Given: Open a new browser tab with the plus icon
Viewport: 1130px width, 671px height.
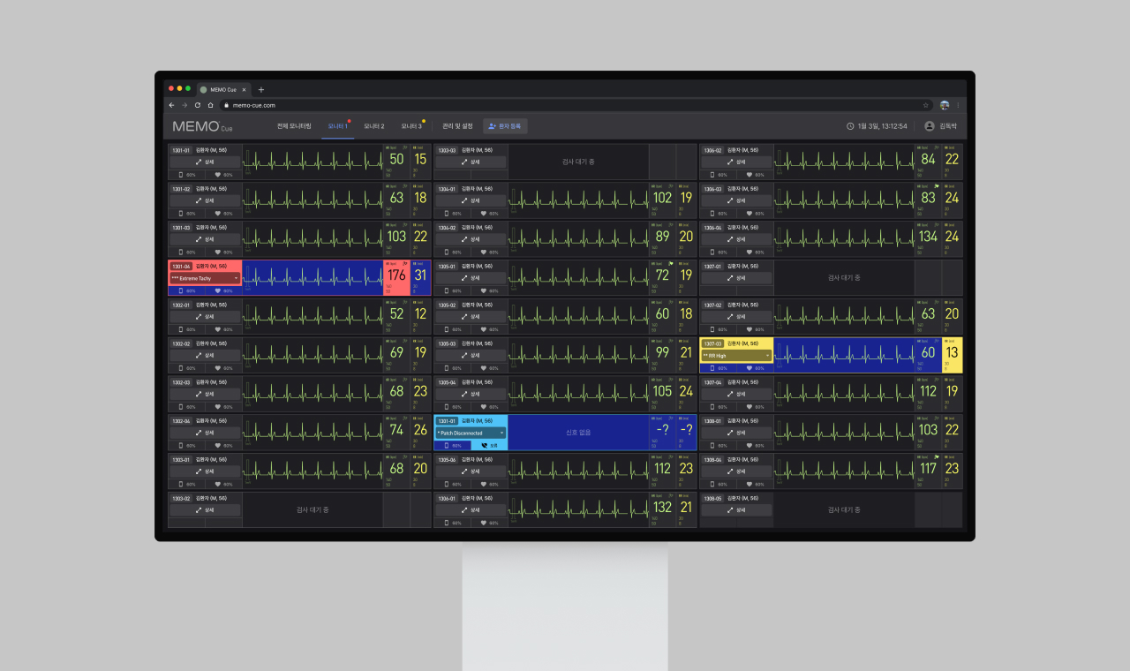Looking at the screenshot, I should pyautogui.click(x=260, y=89).
